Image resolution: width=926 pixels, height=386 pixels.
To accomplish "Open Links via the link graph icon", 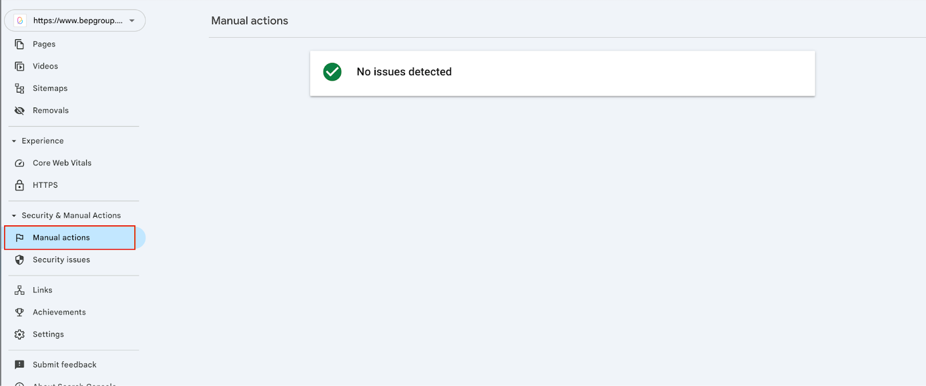I will 19,289.
